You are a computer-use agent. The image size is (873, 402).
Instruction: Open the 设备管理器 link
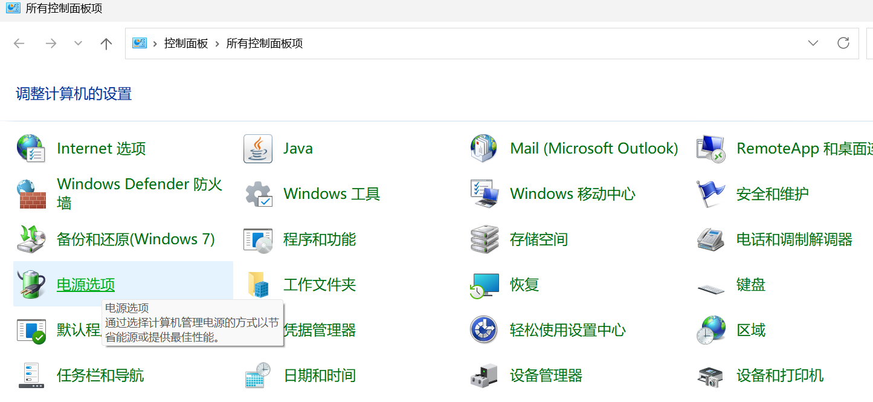(546, 375)
